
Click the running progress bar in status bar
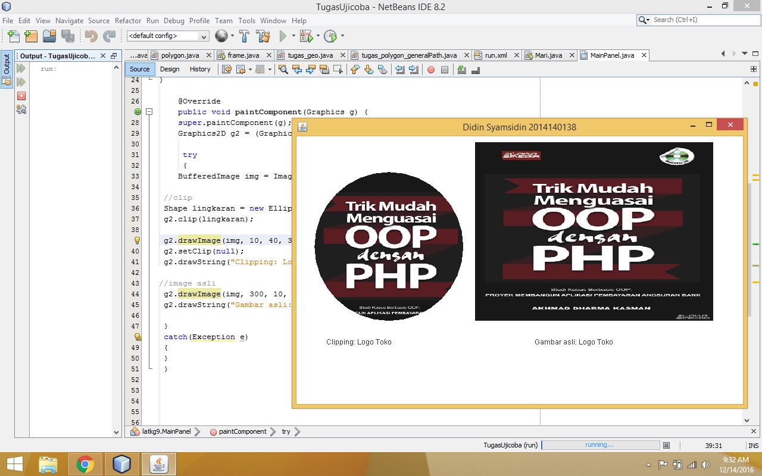point(600,445)
